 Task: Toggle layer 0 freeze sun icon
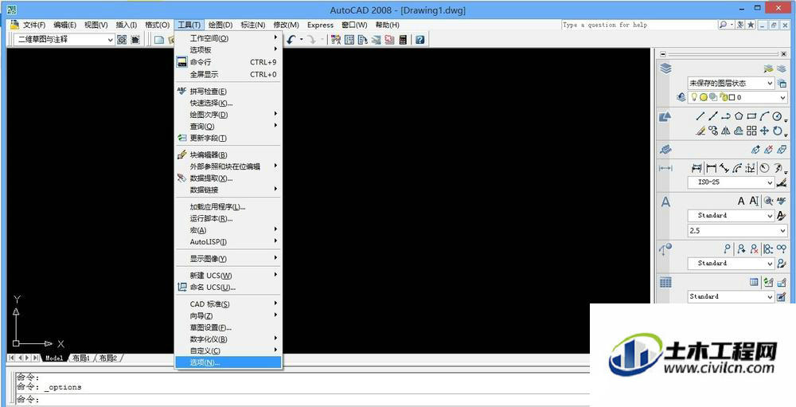(x=704, y=97)
